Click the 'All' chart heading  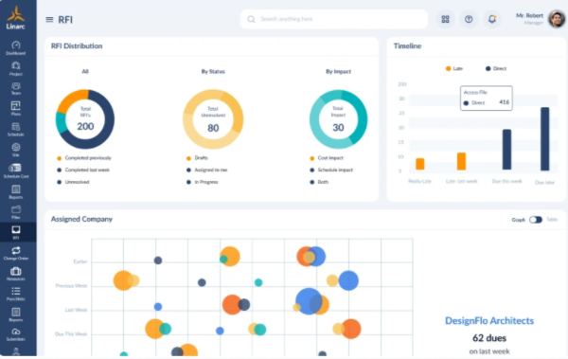pyautogui.click(x=85, y=71)
